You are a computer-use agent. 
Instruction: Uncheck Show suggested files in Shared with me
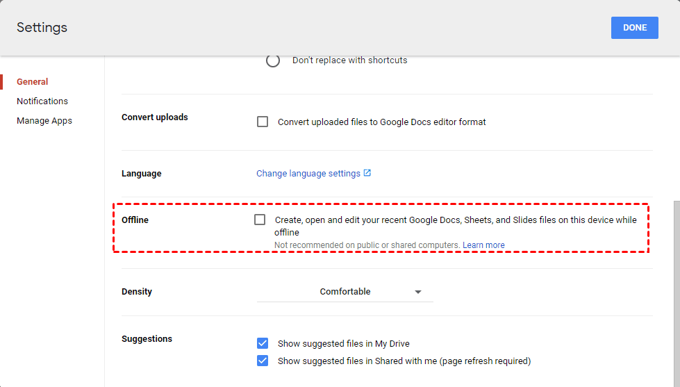pos(263,361)
